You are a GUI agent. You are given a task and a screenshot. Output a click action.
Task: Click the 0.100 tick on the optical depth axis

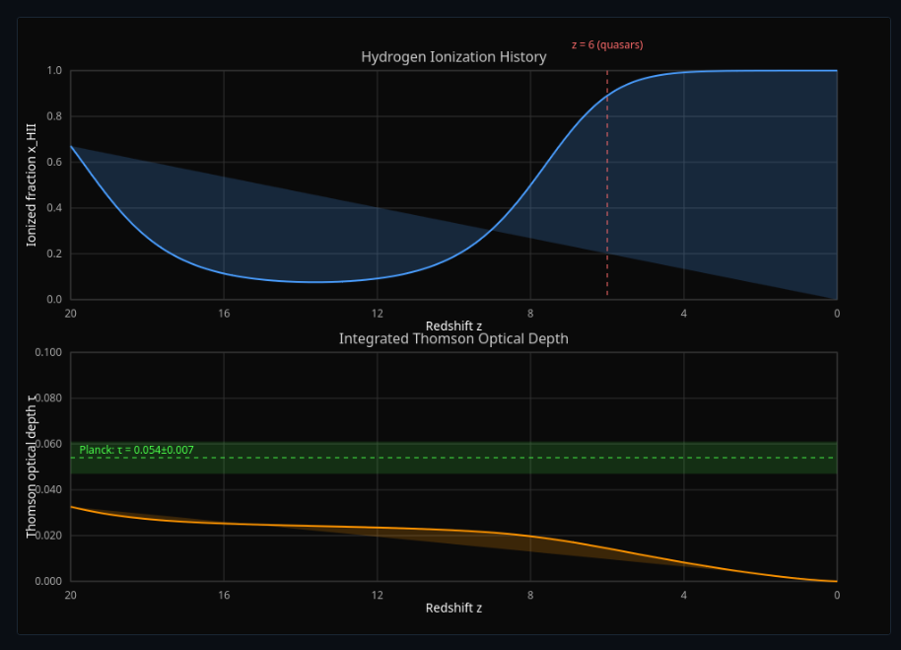47,353
